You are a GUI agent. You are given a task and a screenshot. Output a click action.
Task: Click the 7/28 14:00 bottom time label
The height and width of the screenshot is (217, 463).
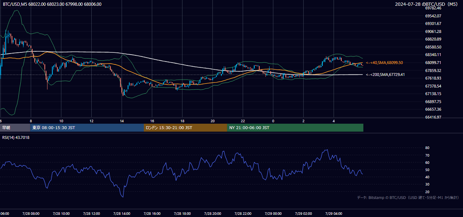point(121,213)
